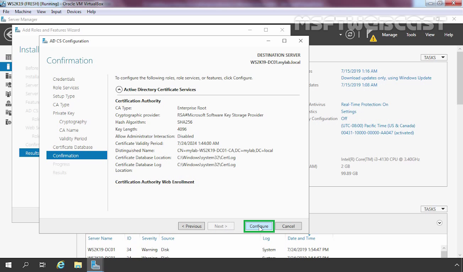
Task: Select the Certificate Database step
Action: [73, 147]
